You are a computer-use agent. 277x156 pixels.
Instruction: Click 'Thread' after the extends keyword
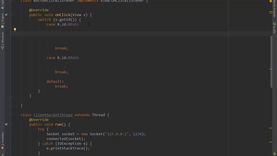(x=98, y=115)
